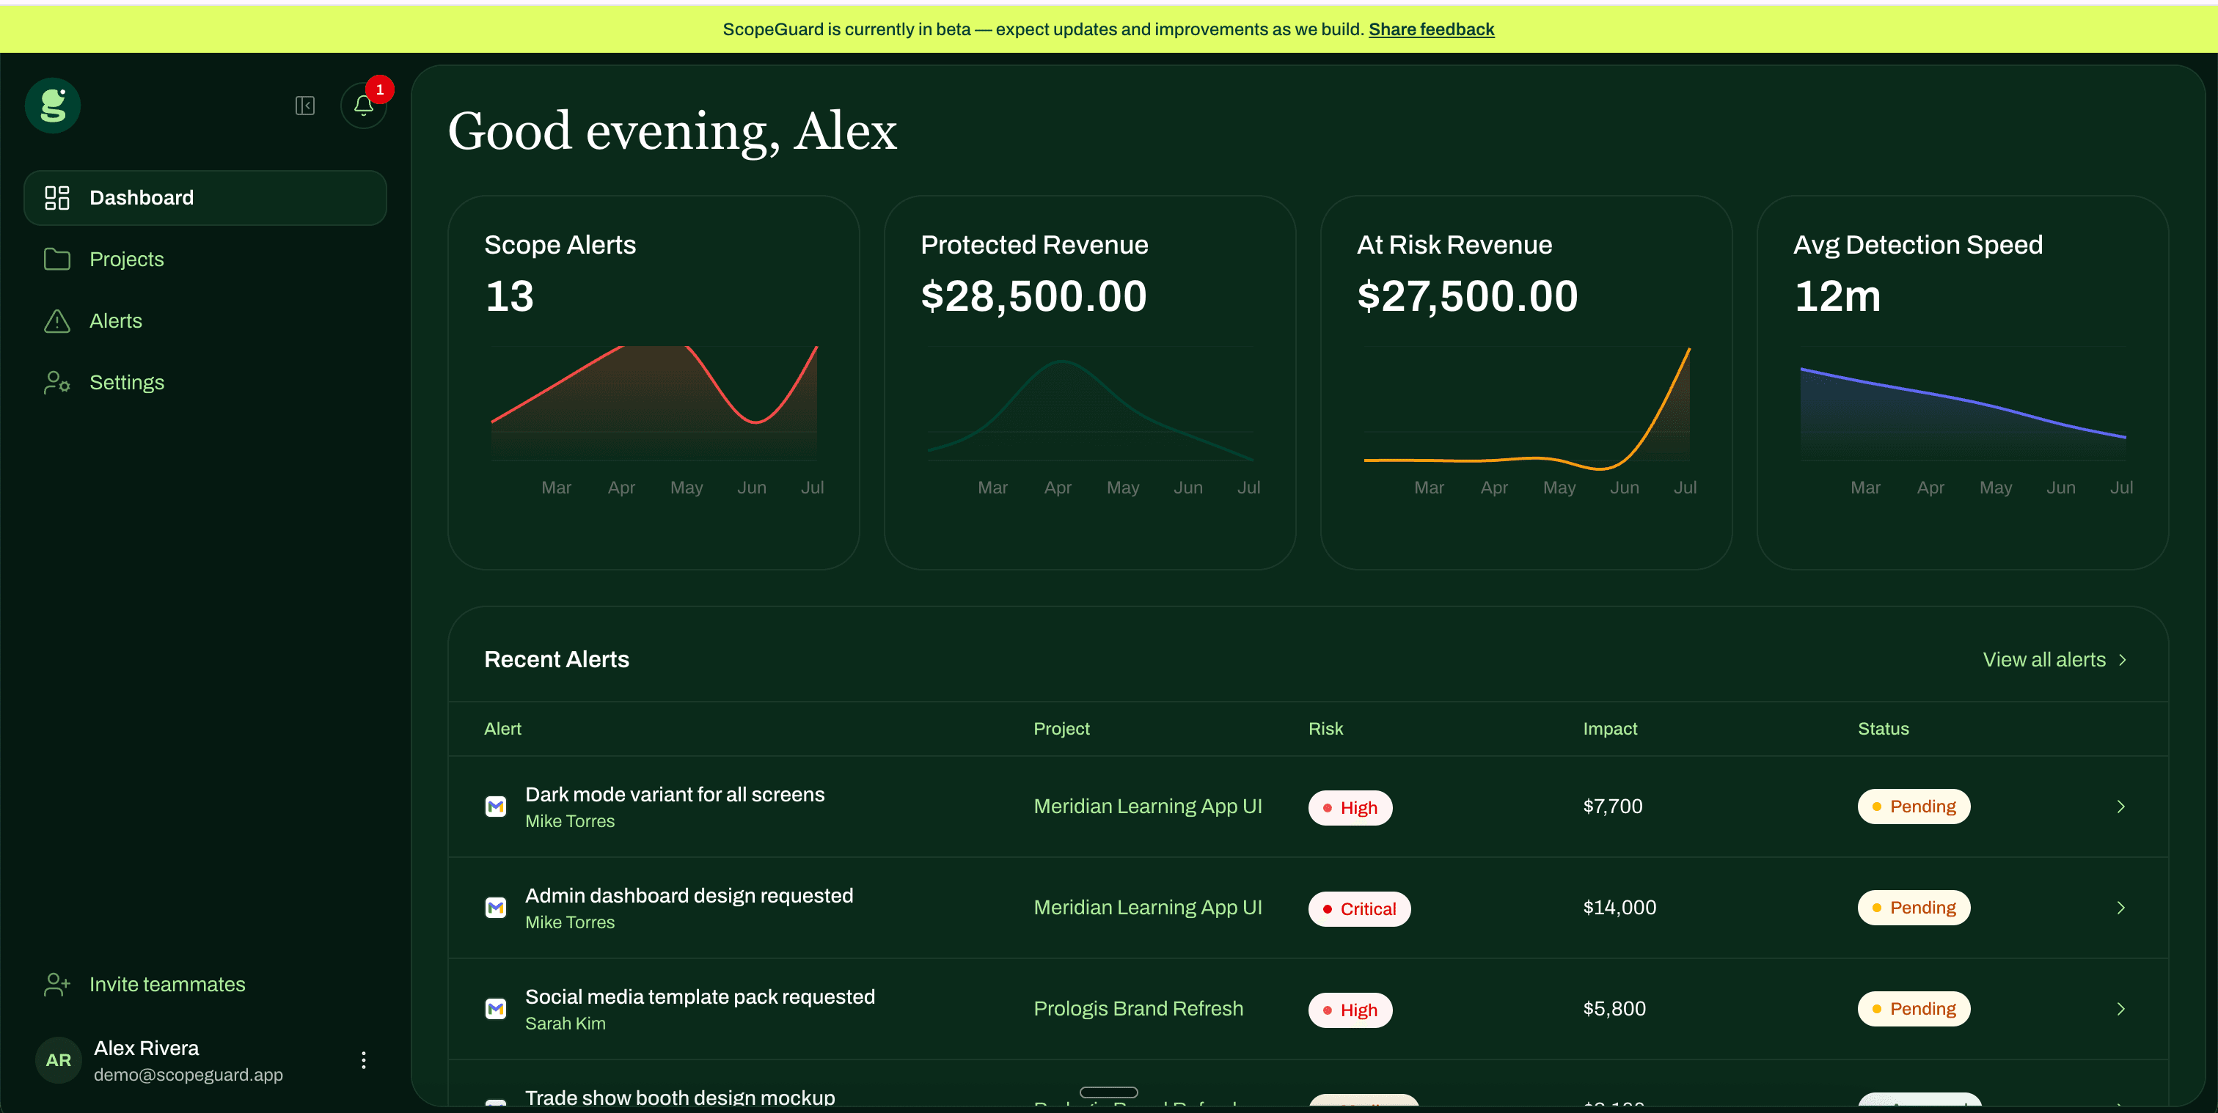Image resolution: width=2218 pixels, height=1113 pixels.
Task: Click the $7,700 impact value
Action: 1613,807
